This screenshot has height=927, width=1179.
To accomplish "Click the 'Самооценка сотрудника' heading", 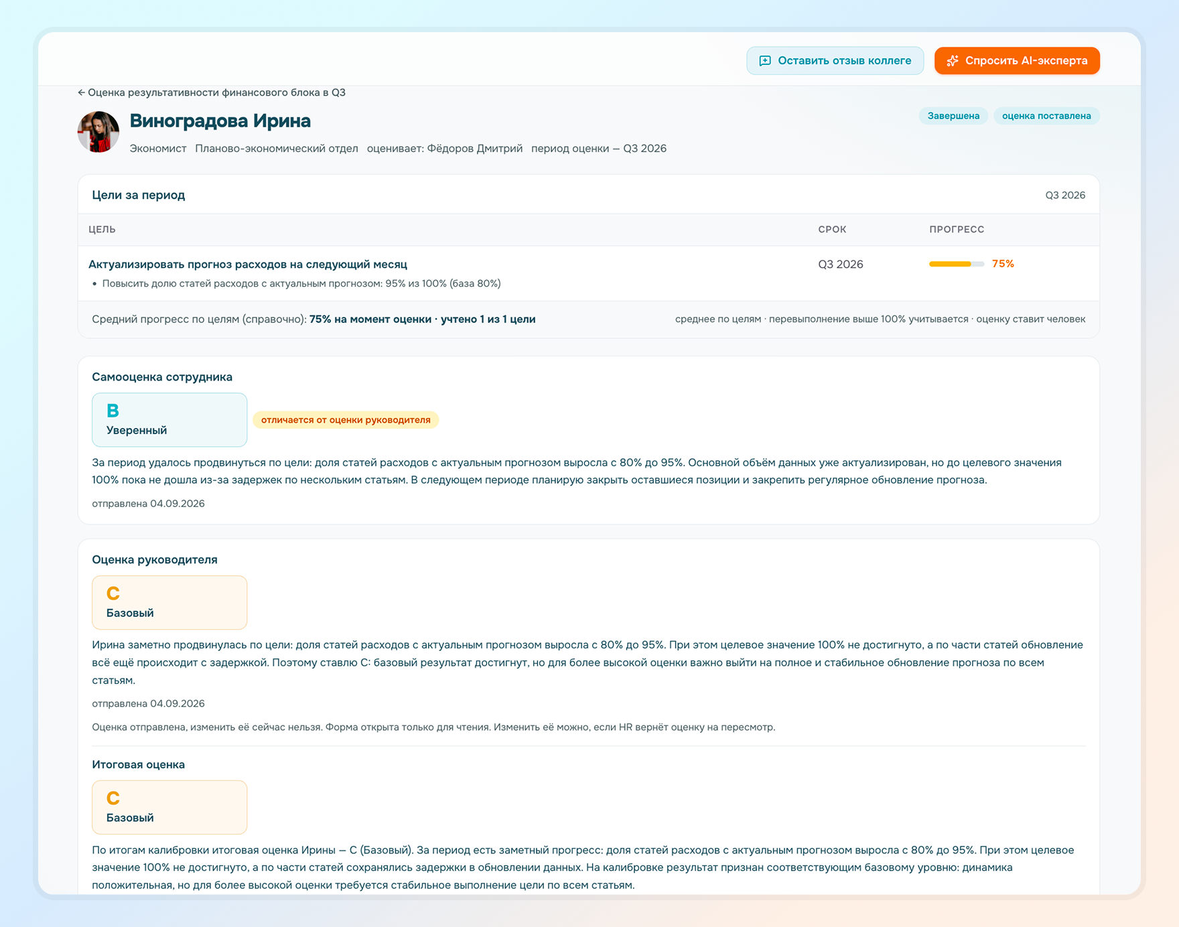I will point(162,377).
